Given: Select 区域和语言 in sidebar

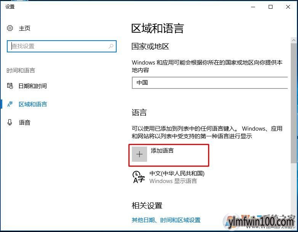Looking at the screenshot, I should [33, 104].
